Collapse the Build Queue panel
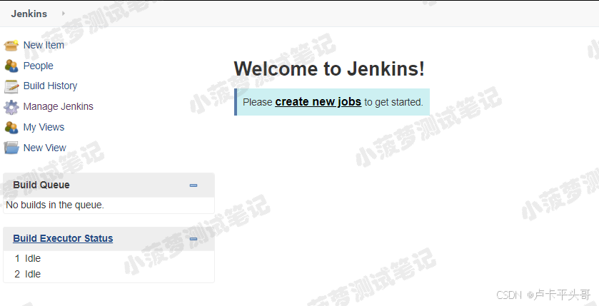 point(193,185)
